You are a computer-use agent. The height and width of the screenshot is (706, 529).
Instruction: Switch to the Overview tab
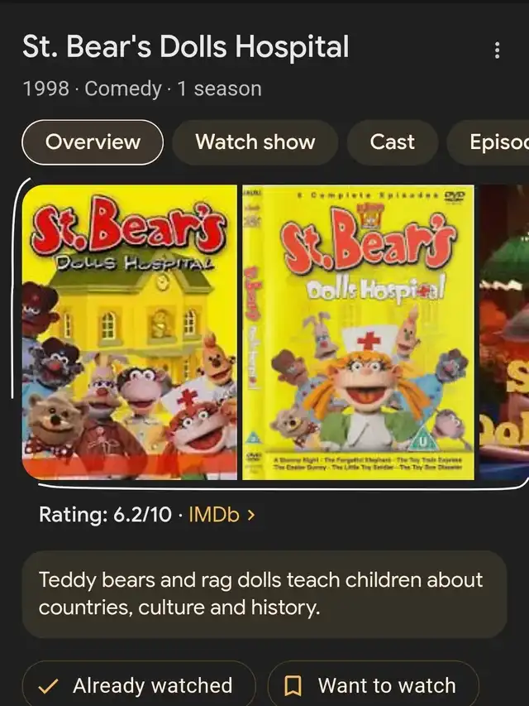[93, 142]
